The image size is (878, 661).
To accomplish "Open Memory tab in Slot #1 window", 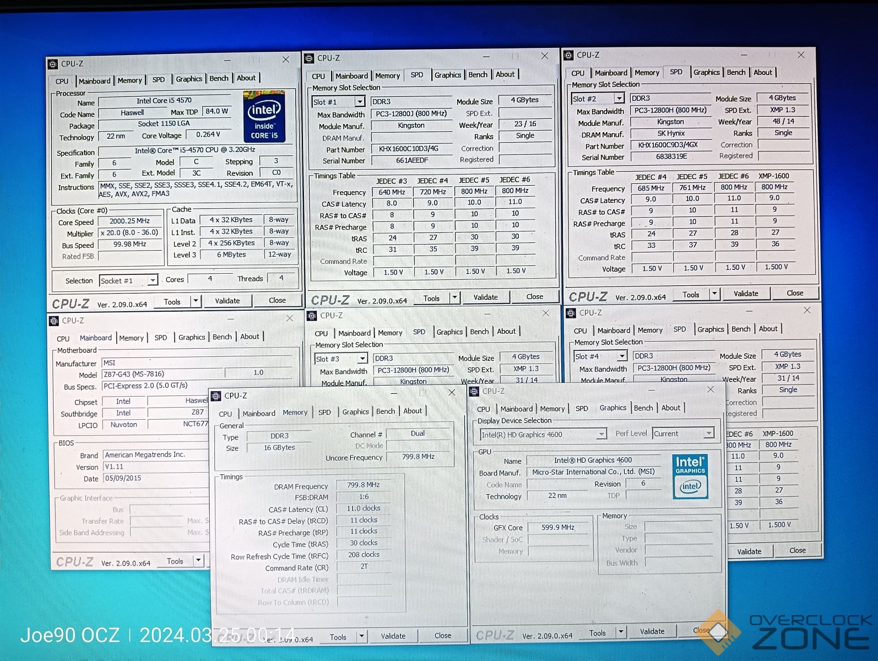I will (388, 76).
